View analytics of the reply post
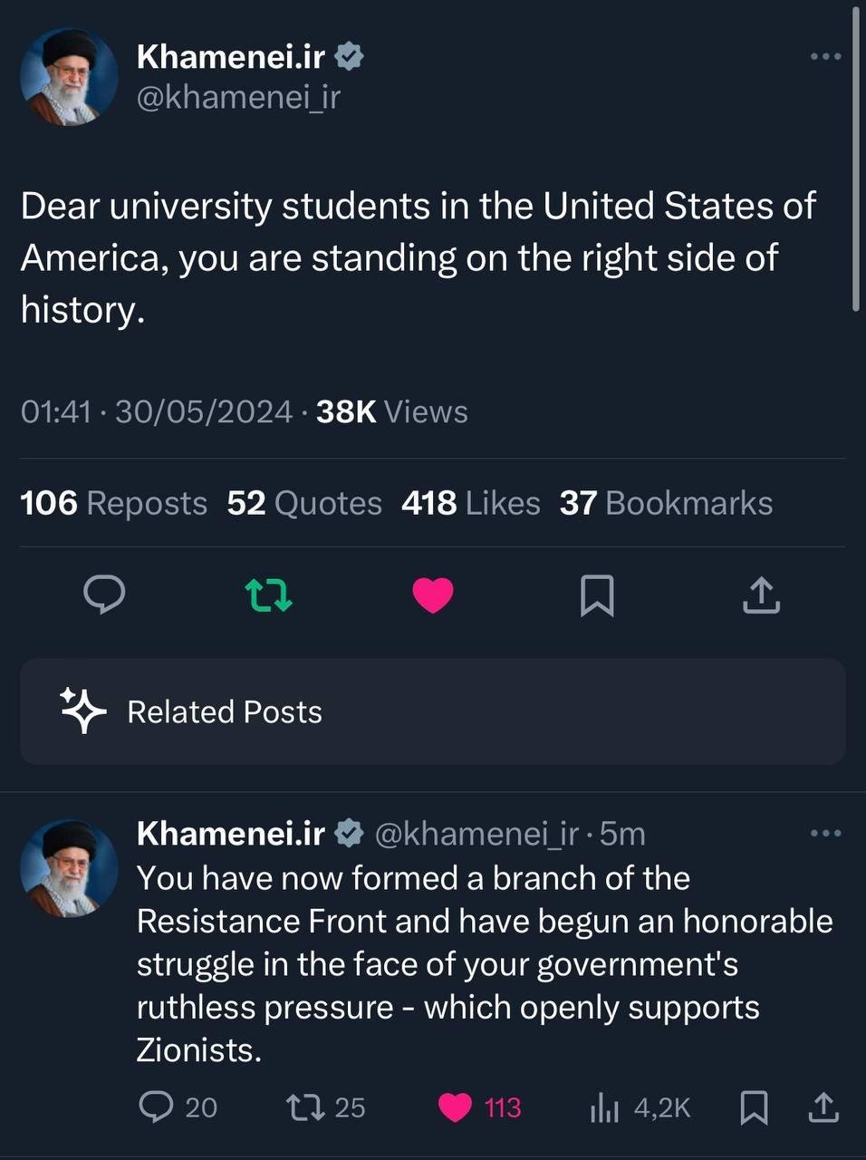The height and width of the screenshot is (1160, 866). (605, 1107)
